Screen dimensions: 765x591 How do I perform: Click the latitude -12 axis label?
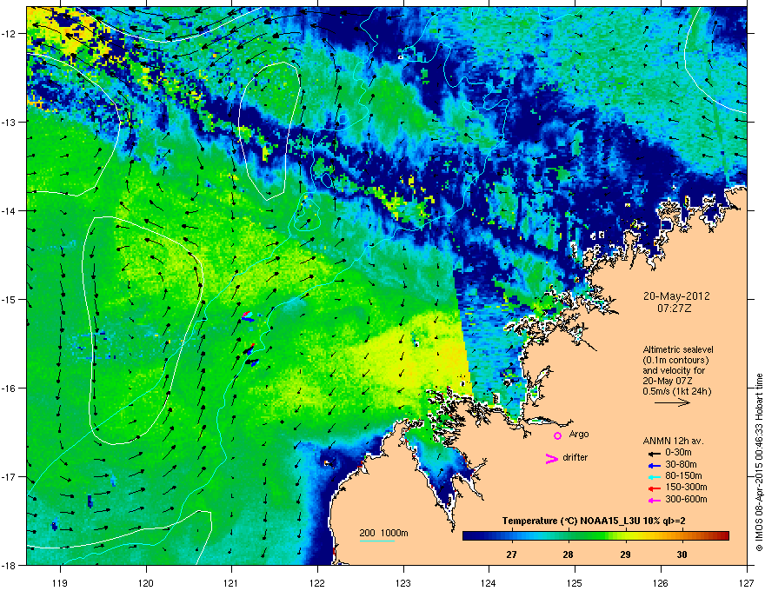pyautogui.click(x=10, y=33)
